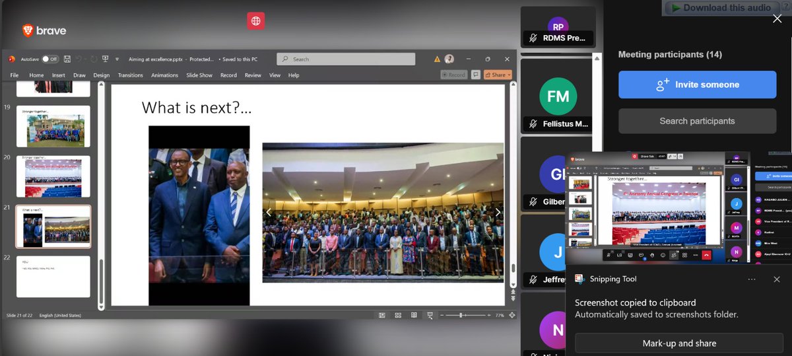Click the yellow warning triangle icon

point(437,59)
